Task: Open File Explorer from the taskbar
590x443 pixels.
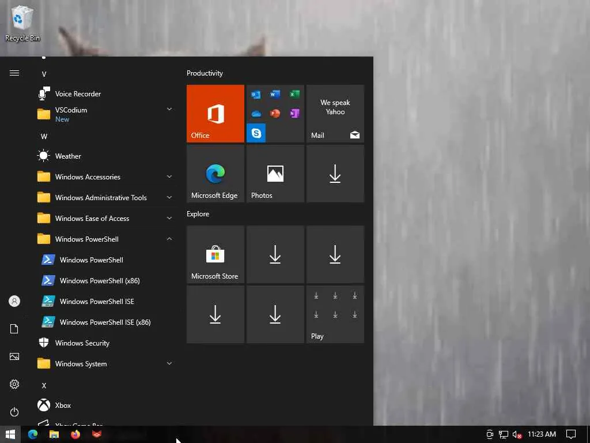Action: 54,434
